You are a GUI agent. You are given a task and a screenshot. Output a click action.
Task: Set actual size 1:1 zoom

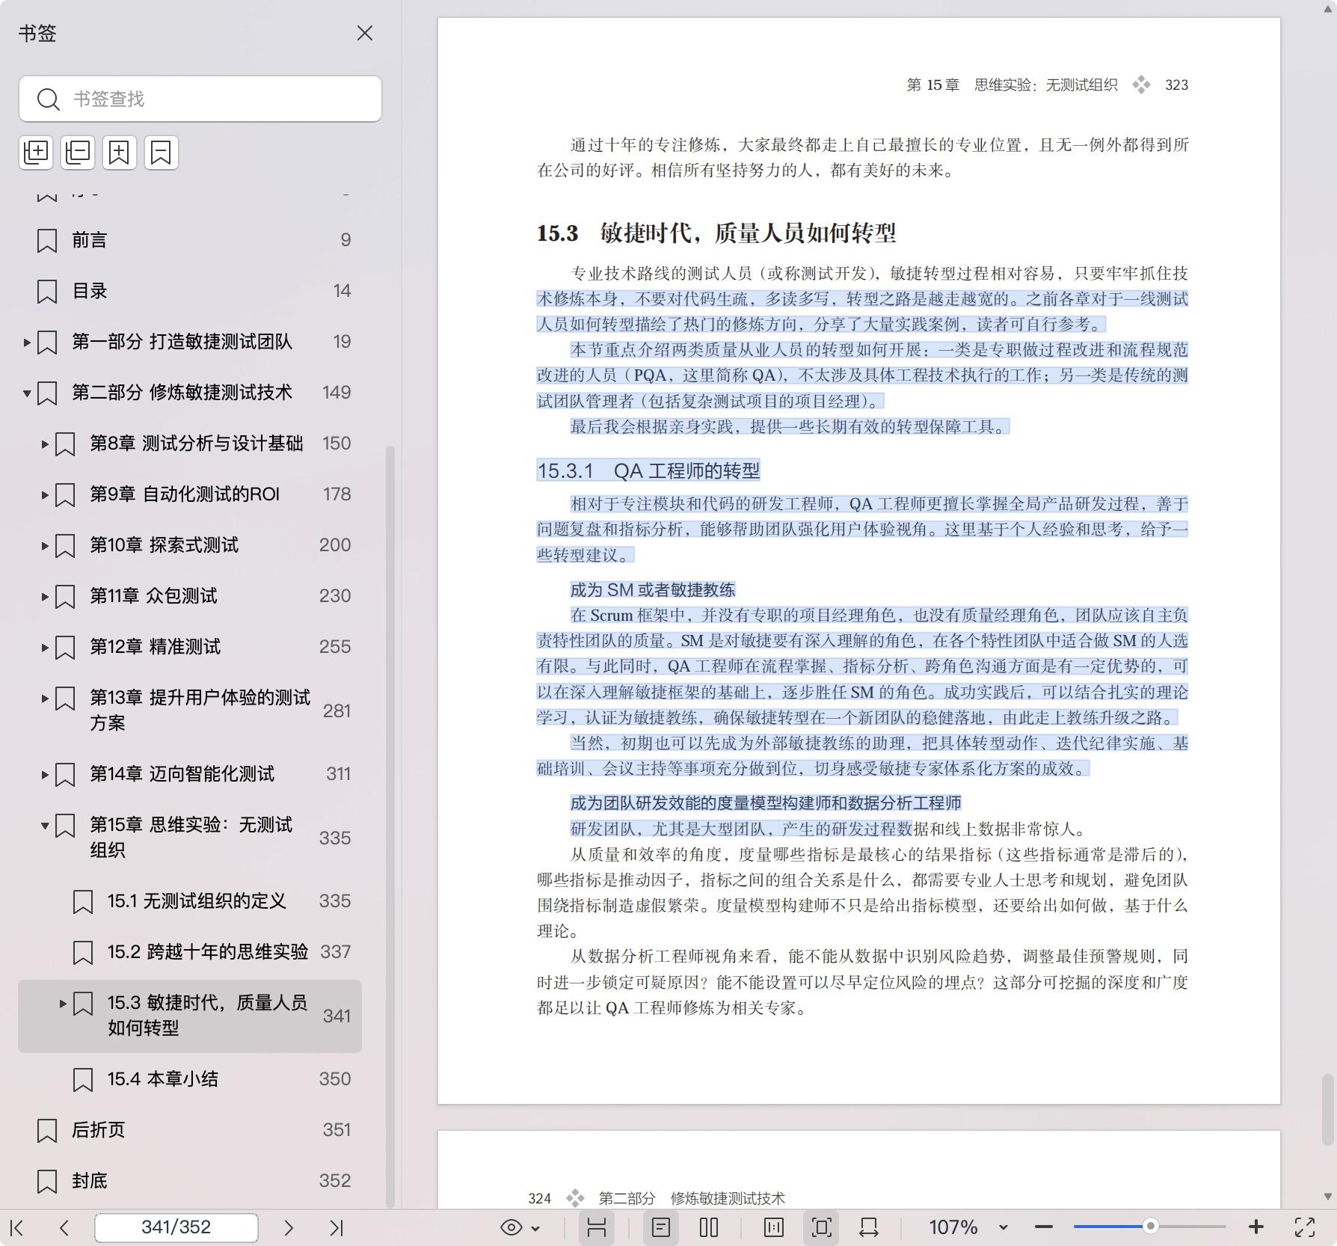[x=774, y=1227]
